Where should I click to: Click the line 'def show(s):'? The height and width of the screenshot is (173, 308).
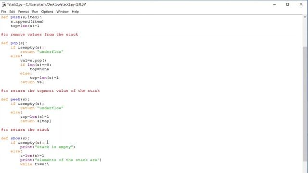(15, 138)
